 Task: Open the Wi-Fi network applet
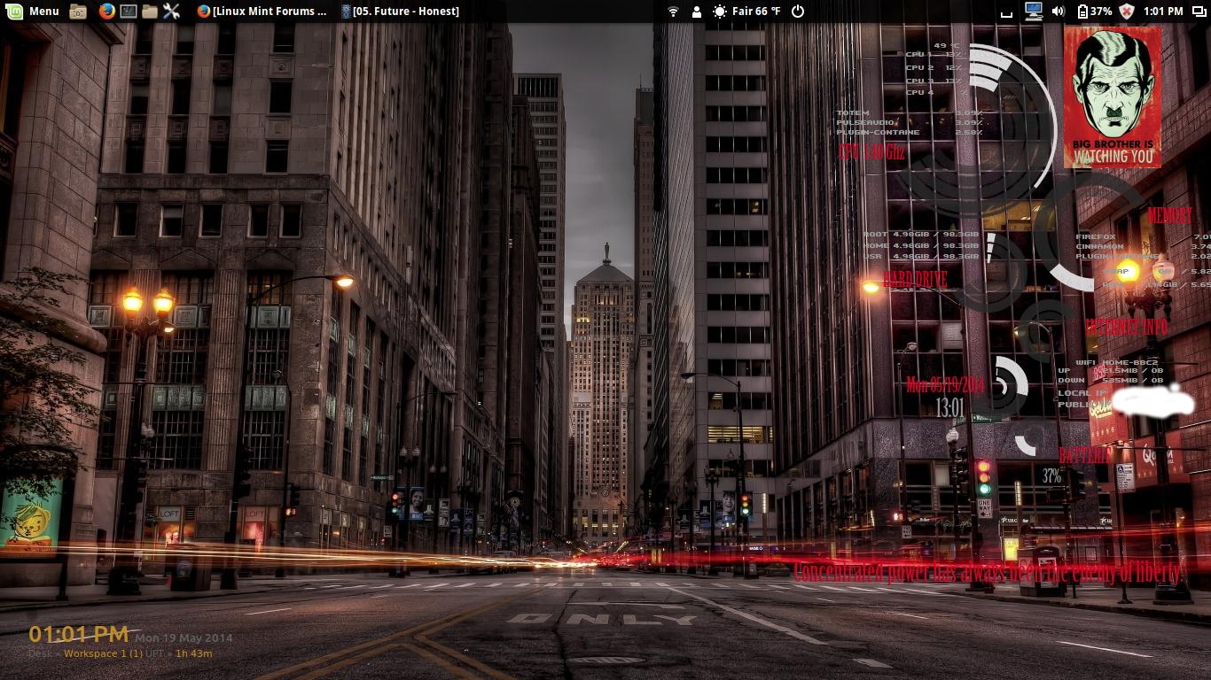(x=673, y=12)
